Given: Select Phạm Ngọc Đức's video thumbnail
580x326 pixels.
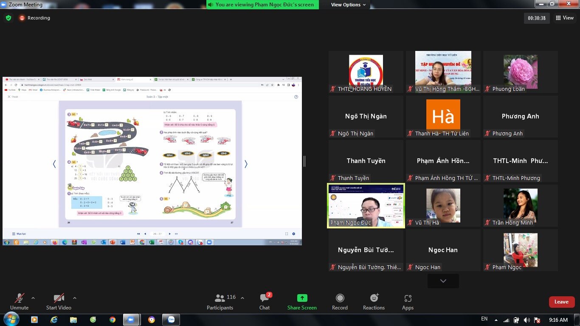Looking at the screenshot, I should tap(366, 205).
